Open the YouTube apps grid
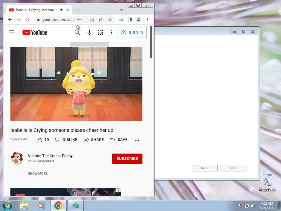 100,32
